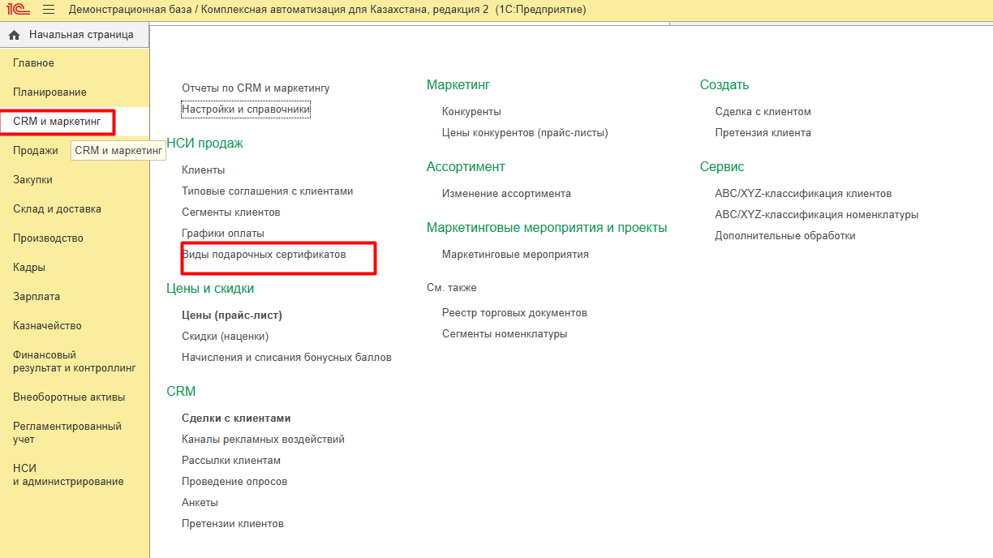Open Претензии клиентов under CRM
Viewport: 993px width, 558px height.
pyautogui.click(x=233, y=524)
